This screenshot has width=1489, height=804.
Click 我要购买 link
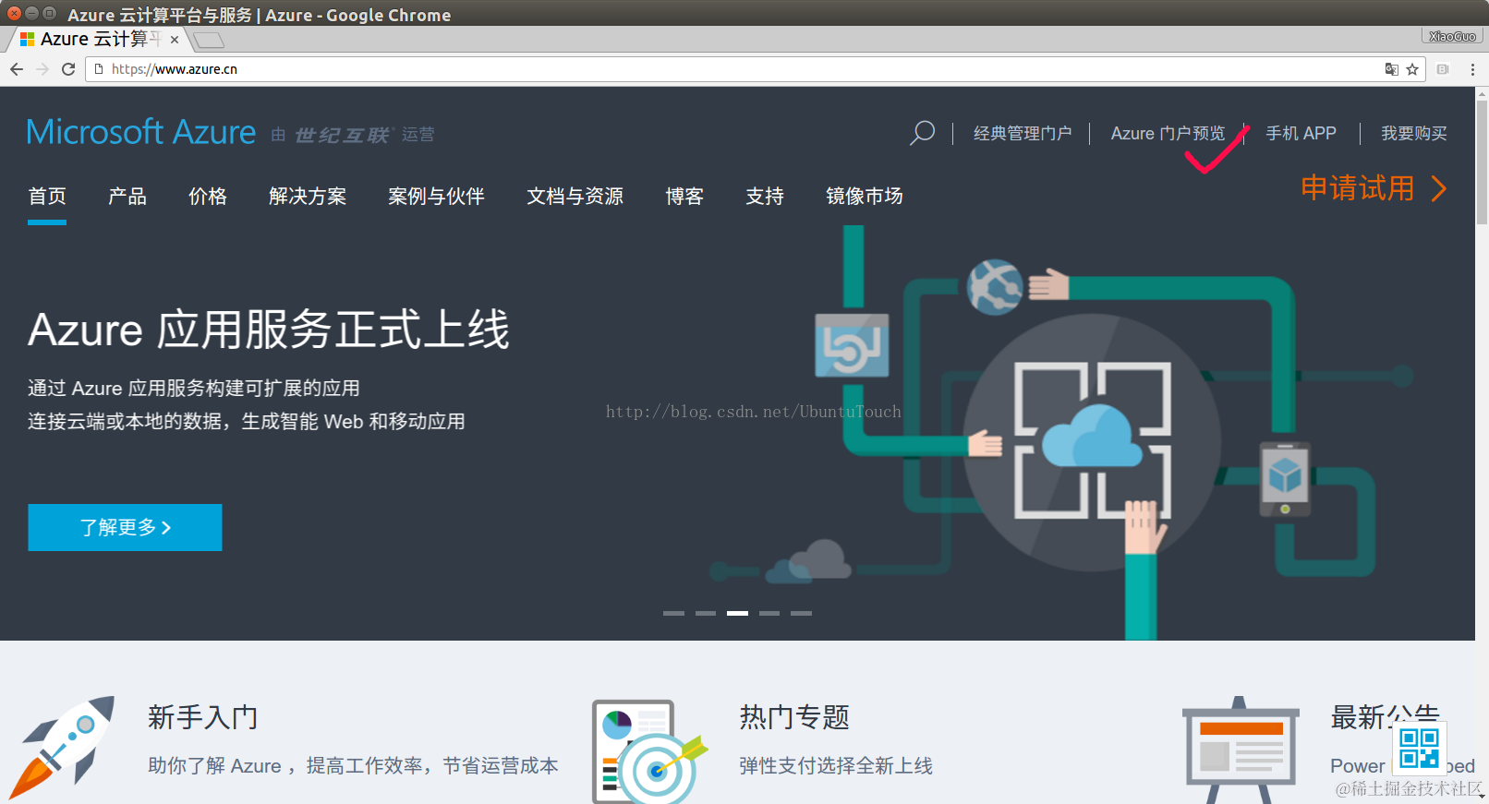click(1413, 134)
